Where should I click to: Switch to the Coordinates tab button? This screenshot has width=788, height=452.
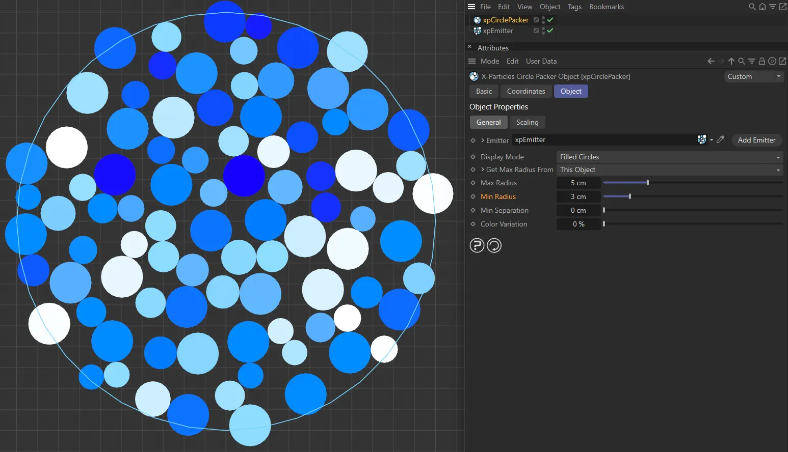pos(526,91)
